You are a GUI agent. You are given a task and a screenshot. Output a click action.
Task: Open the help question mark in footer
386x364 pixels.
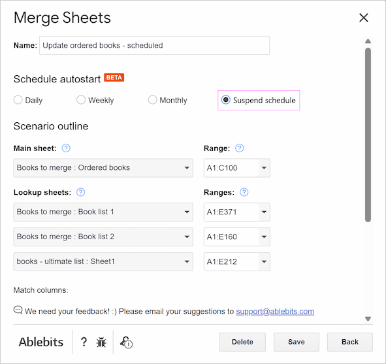[84, 342]
